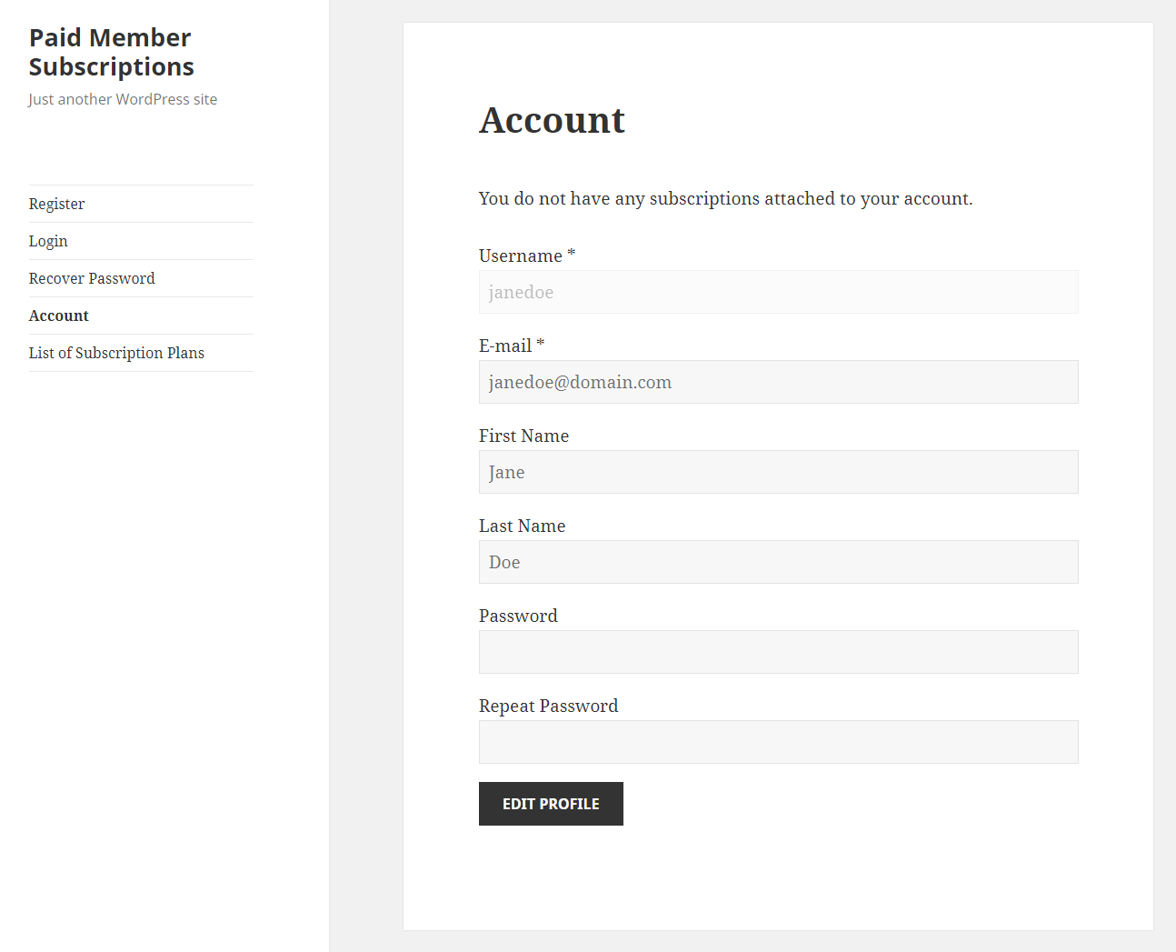Open the Paid Member Subscriptions site title
Viewport: 1176px width, 952px height.
pos(111,52)
